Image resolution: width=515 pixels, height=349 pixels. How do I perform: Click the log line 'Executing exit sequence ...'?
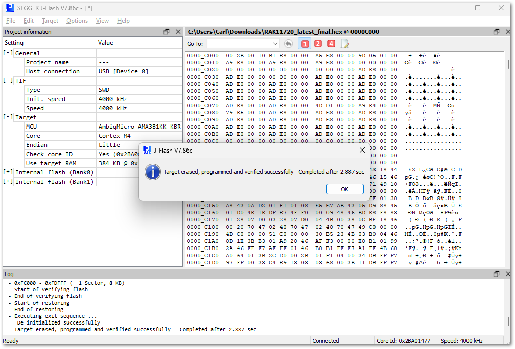pos(55,316)
